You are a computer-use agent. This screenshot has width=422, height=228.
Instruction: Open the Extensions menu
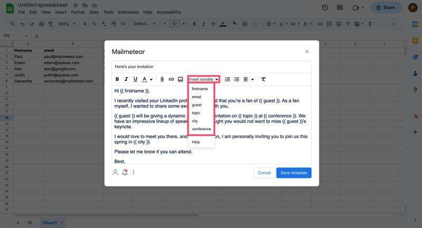click(x=128, y=12)
